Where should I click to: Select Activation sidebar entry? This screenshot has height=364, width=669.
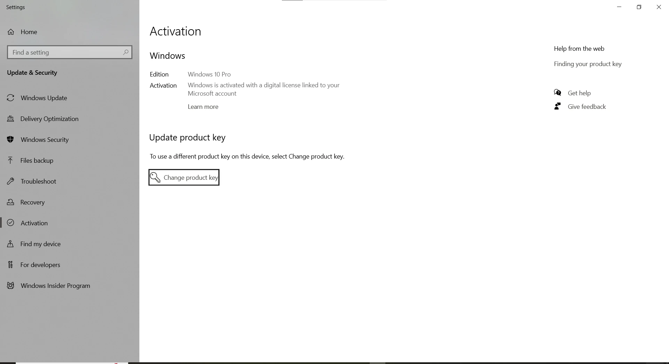point(70,223)
